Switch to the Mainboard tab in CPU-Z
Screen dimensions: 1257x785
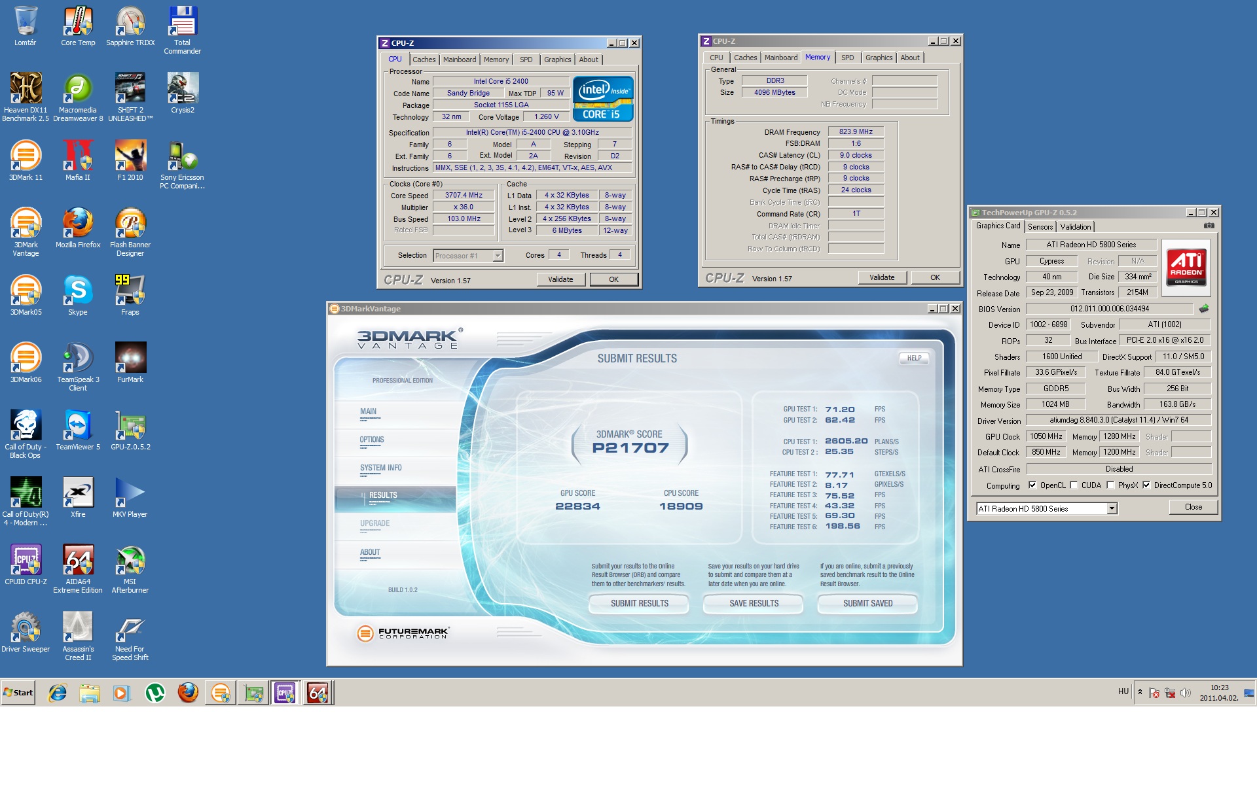coord(459,60)
